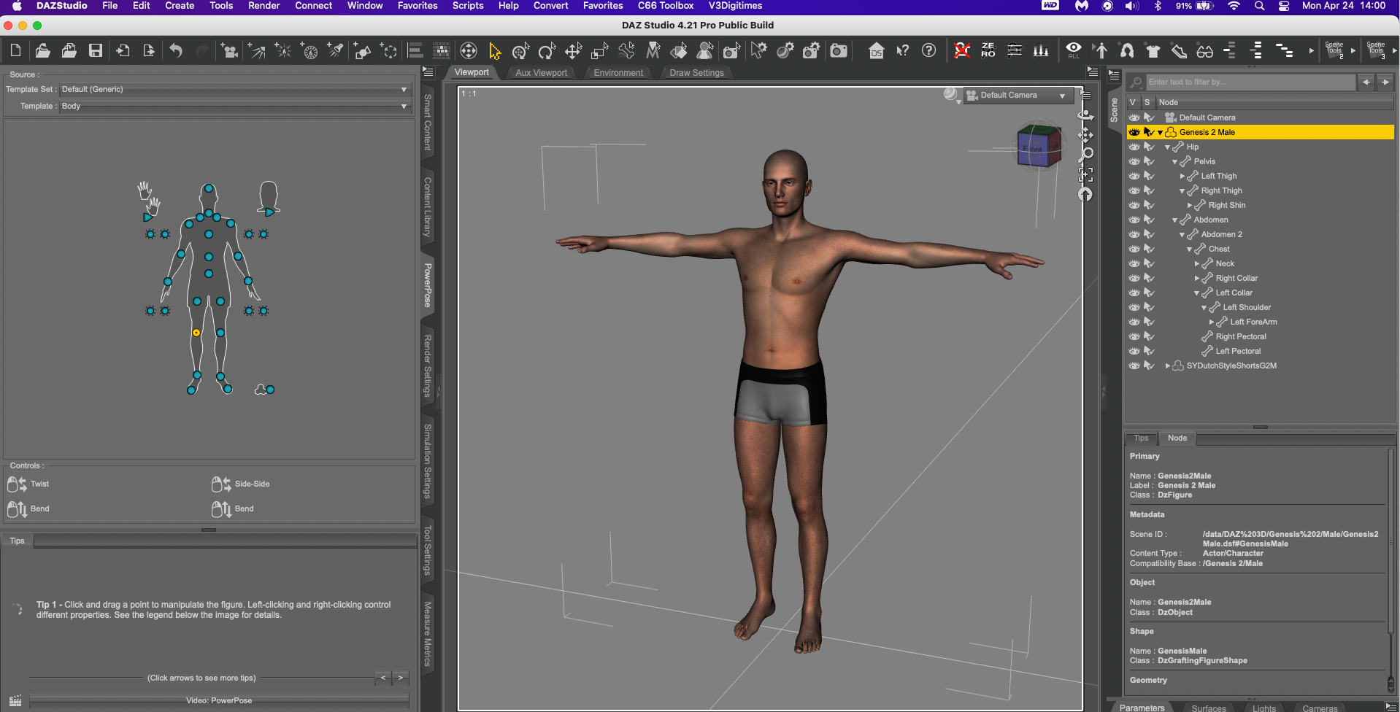Create a new point light from the toolbar
Viewport: 1400px width, 712px height.
[x=283, y=50]
